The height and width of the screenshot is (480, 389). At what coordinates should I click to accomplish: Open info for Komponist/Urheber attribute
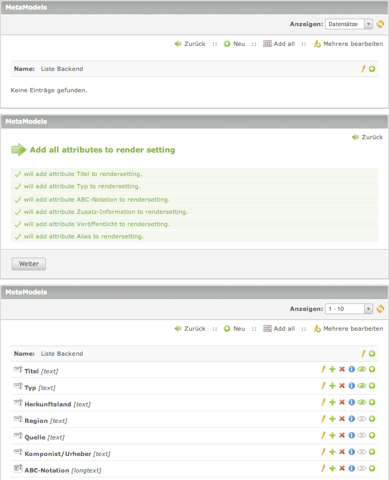point(352,452)
